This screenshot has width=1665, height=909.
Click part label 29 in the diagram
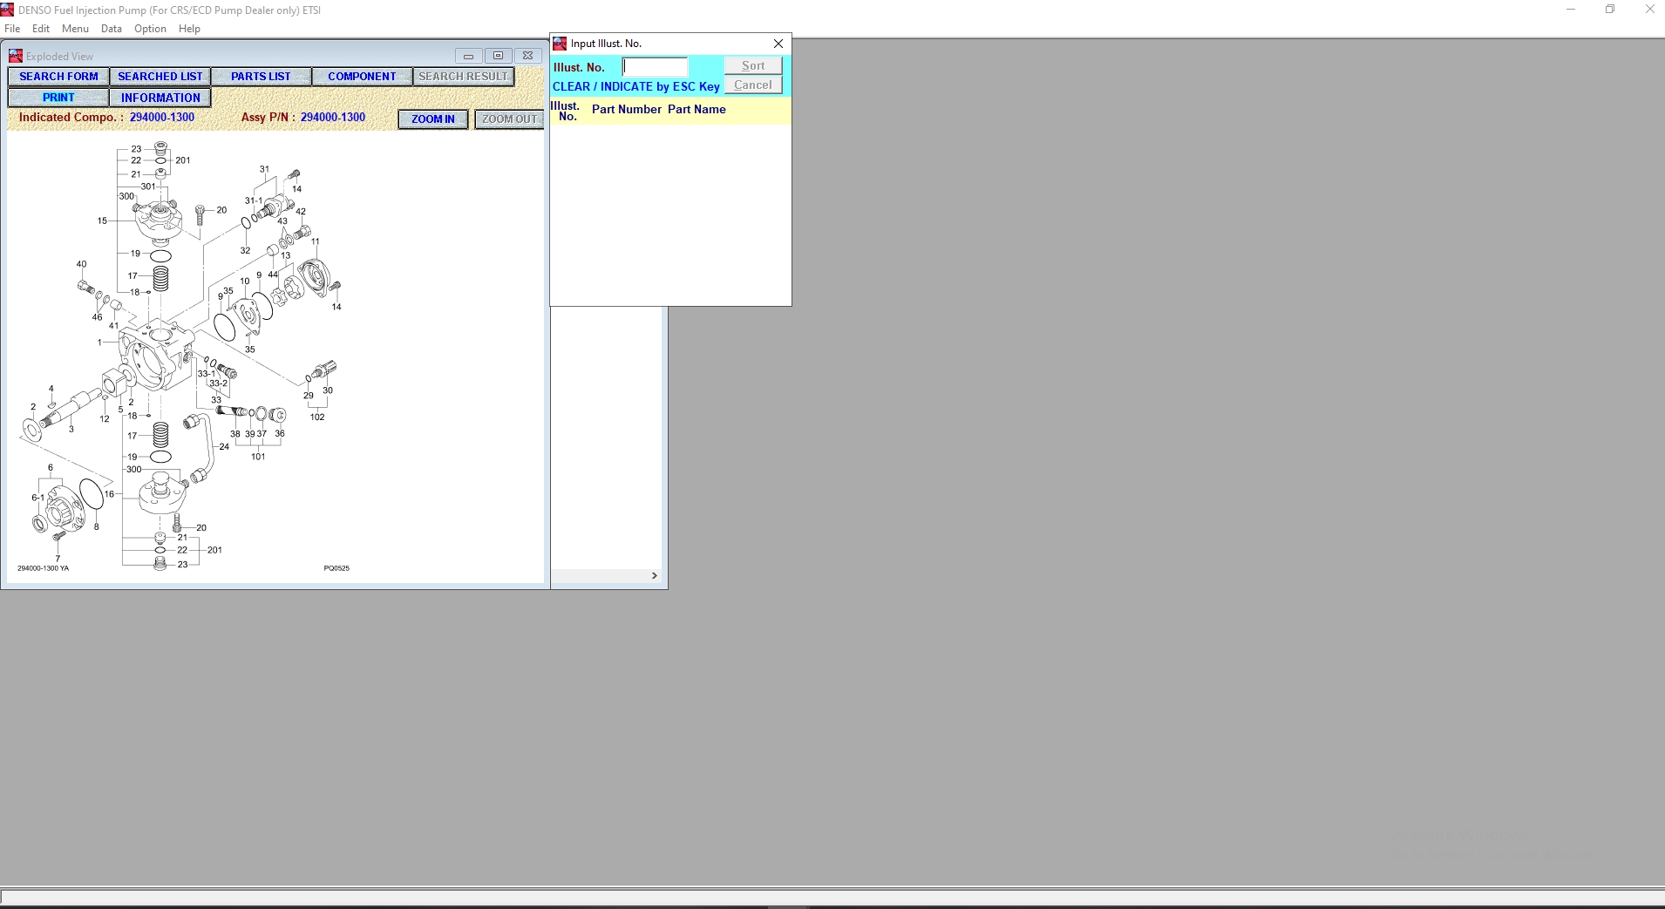click(x=309, y=396)
